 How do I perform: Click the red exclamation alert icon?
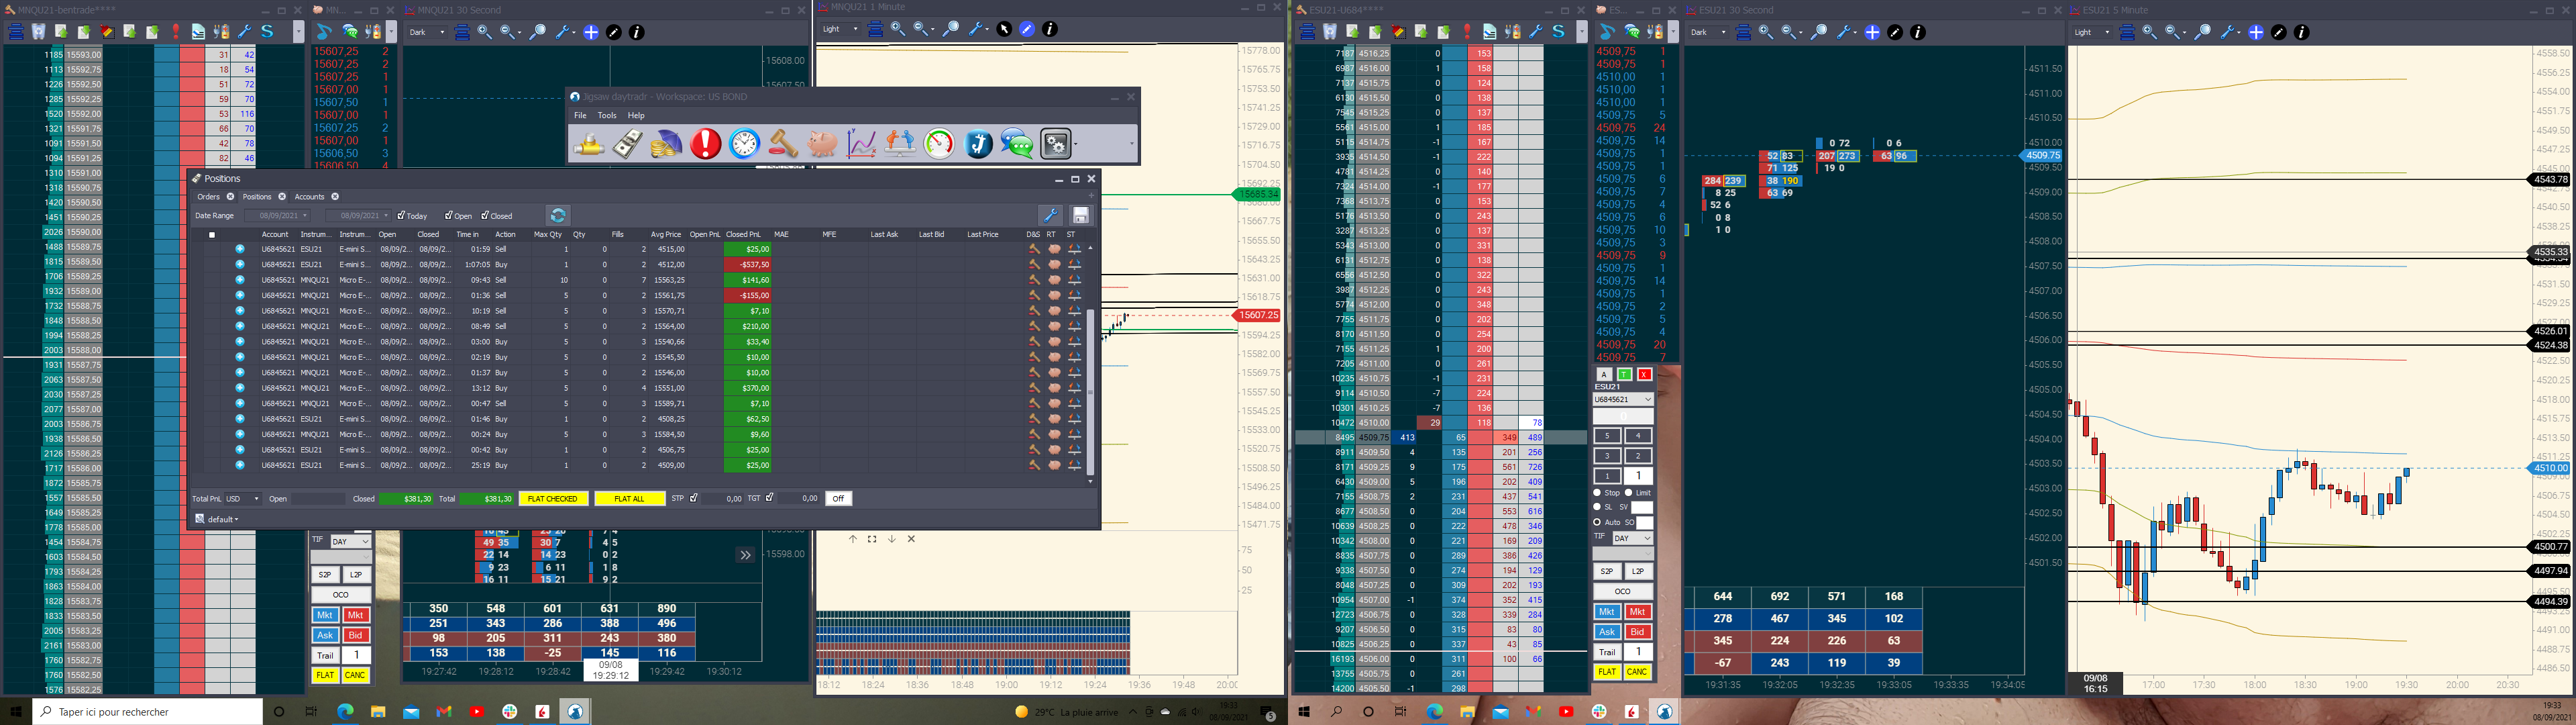705,143
